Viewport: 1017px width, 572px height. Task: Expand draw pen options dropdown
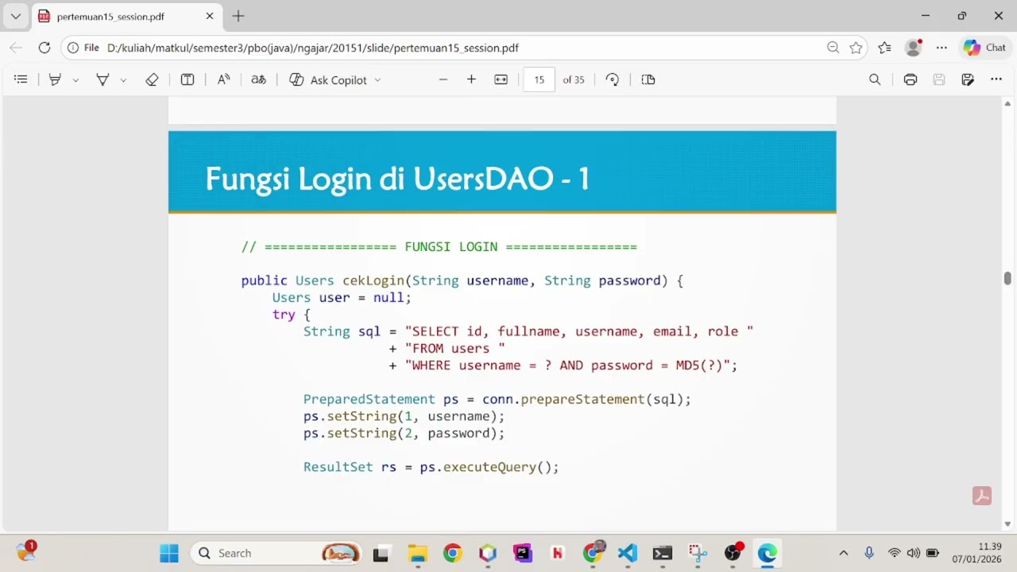tap(123, 80)
